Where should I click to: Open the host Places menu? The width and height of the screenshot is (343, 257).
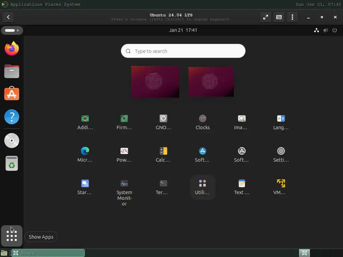pos(53,4)
